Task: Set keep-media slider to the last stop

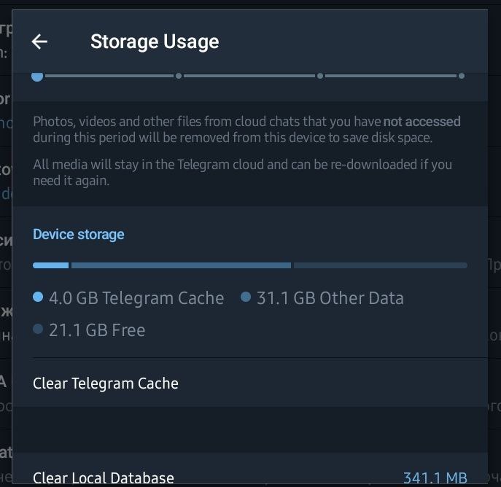Action: tap(462, 76)
